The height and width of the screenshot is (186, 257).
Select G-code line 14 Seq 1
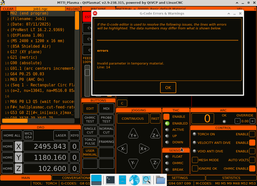point(42,85)
